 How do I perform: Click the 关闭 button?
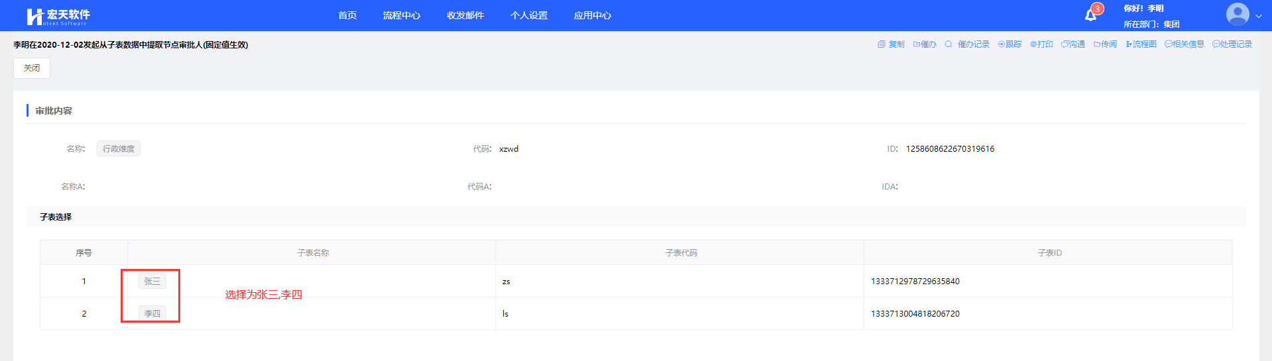[32, 68]
